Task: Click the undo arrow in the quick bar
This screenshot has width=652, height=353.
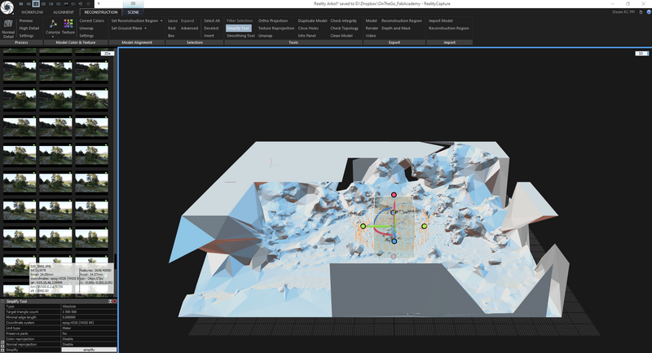Action: click(x=81, y=4)
